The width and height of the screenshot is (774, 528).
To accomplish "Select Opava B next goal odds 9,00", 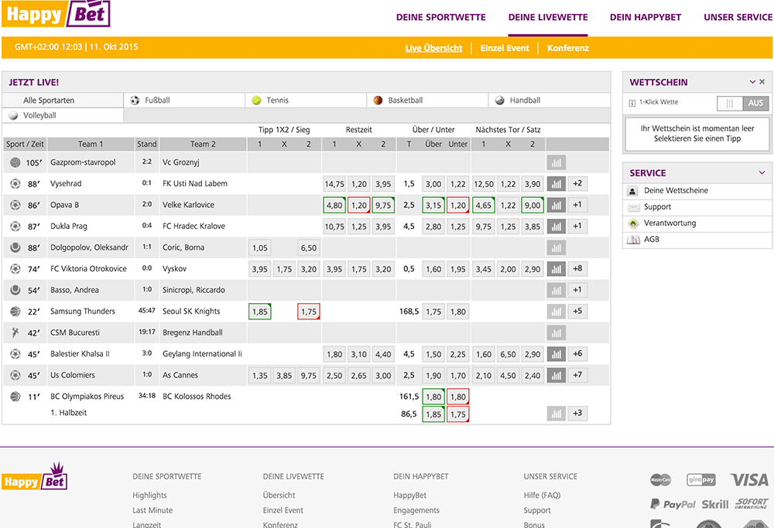I will pyautogui.click(x=533, y=205).
